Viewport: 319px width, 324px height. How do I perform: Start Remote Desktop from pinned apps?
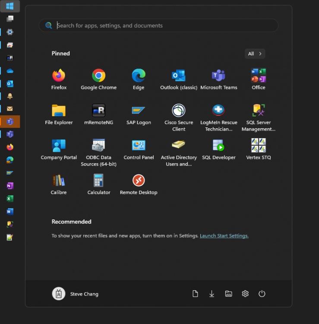point(139,181)
